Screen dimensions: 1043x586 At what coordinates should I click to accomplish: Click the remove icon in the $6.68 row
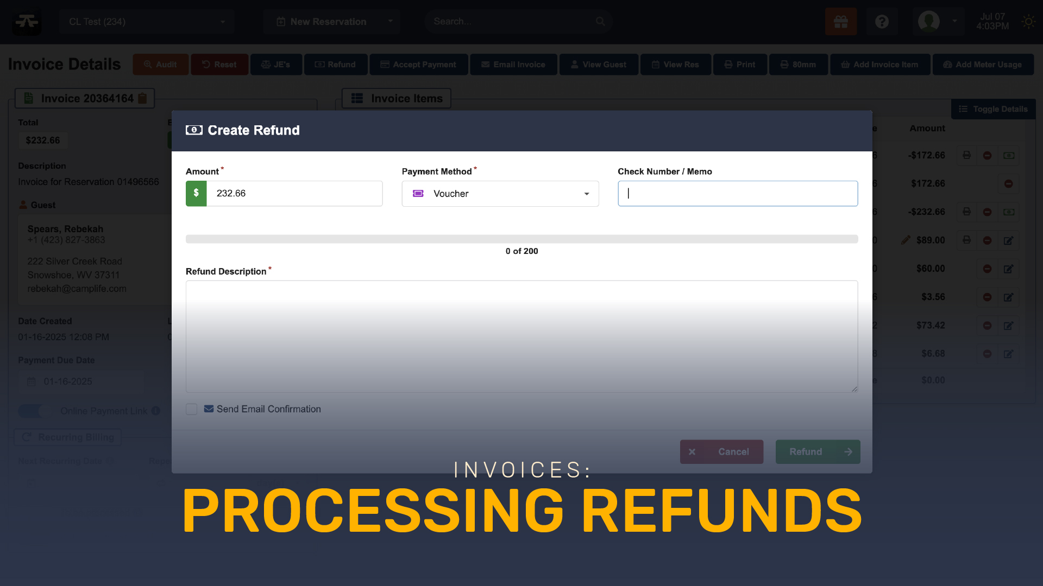[987, 353]
